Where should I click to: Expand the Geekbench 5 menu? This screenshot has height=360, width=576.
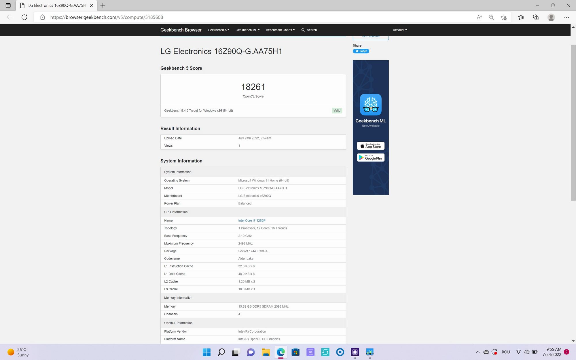[x=218, y=30]
